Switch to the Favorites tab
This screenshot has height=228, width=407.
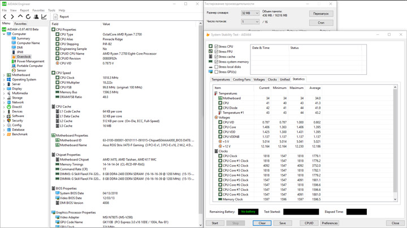coord(20,24)
